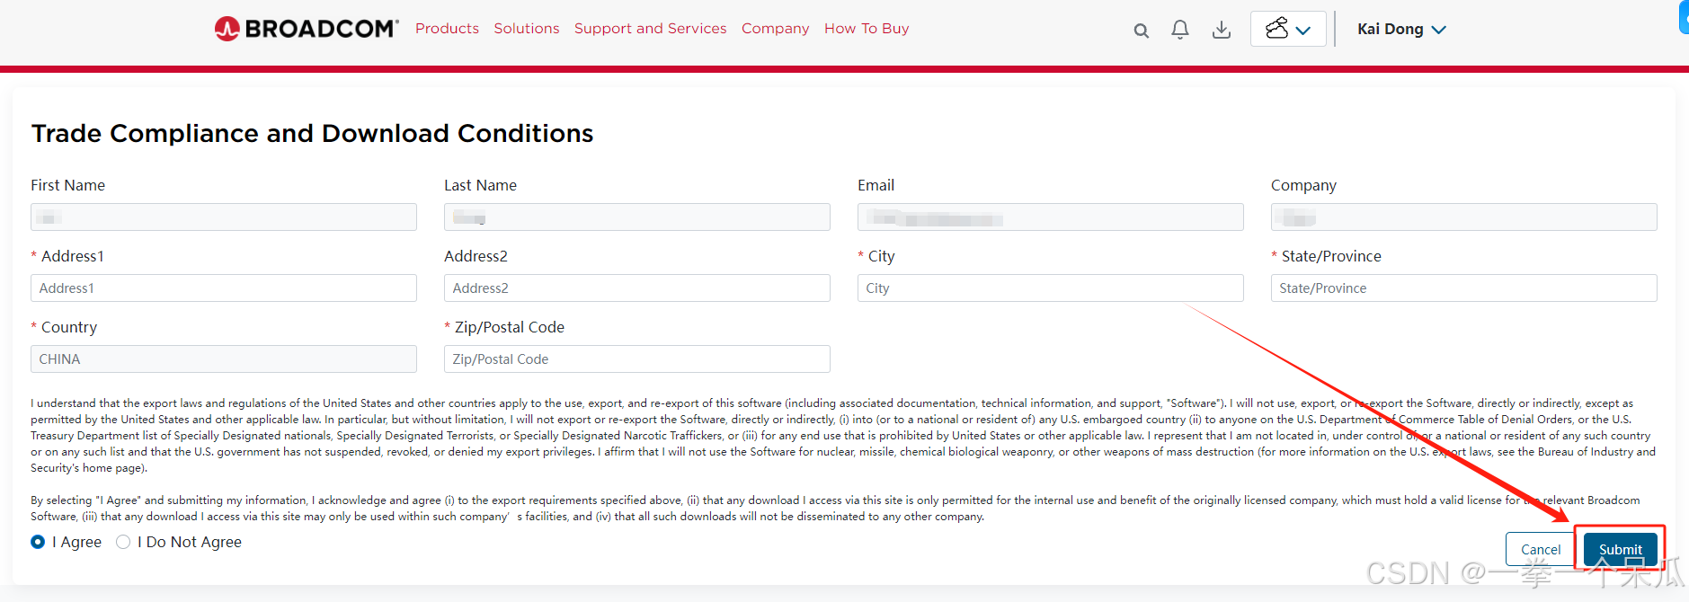The width and height of the screenshot is (1689, 602).
Task: Click the disabled First Name field
Action: coord(224,217)
